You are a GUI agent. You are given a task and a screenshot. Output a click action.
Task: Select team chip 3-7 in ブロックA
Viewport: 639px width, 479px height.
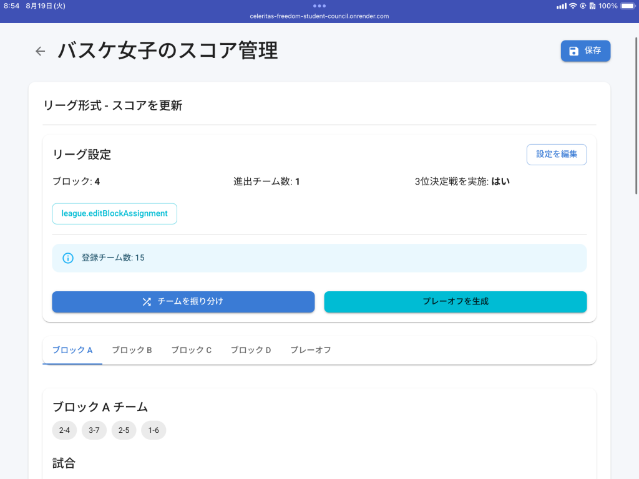94,430
